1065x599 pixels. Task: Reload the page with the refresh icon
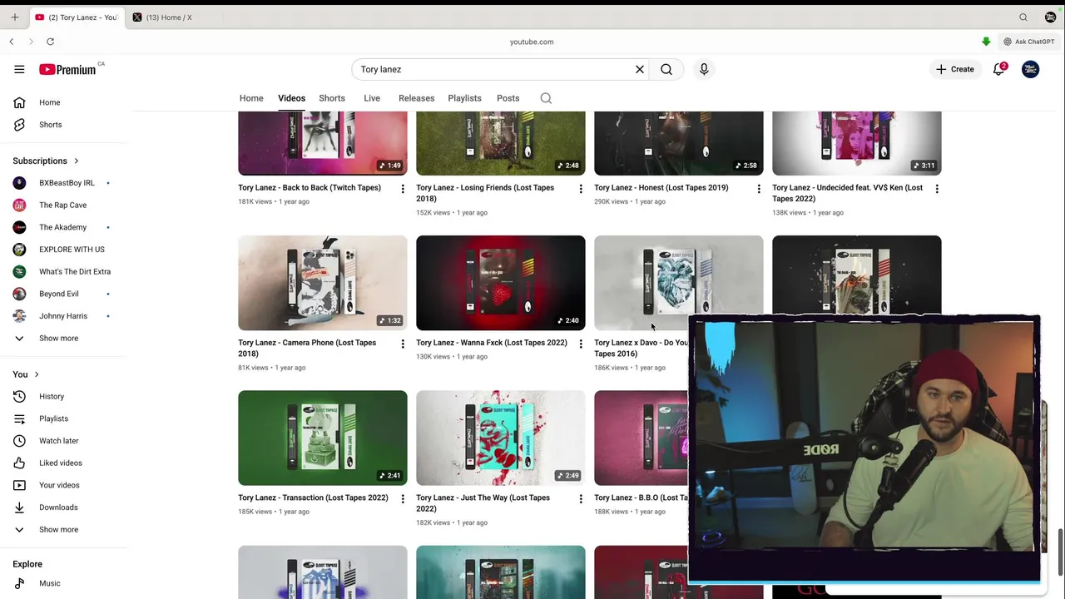[51, 42]
